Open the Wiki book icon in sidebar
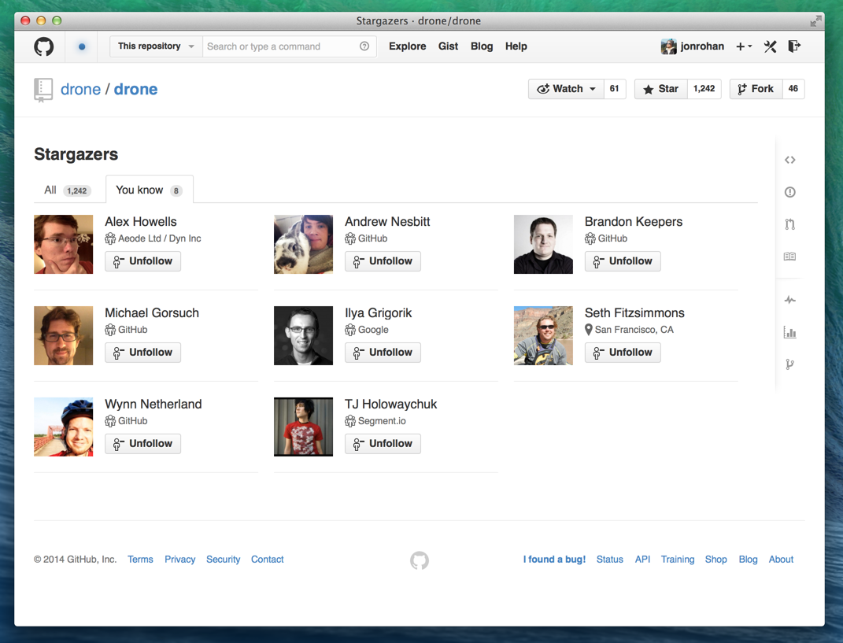The image size is (843, 643). [x=789, y=257]
